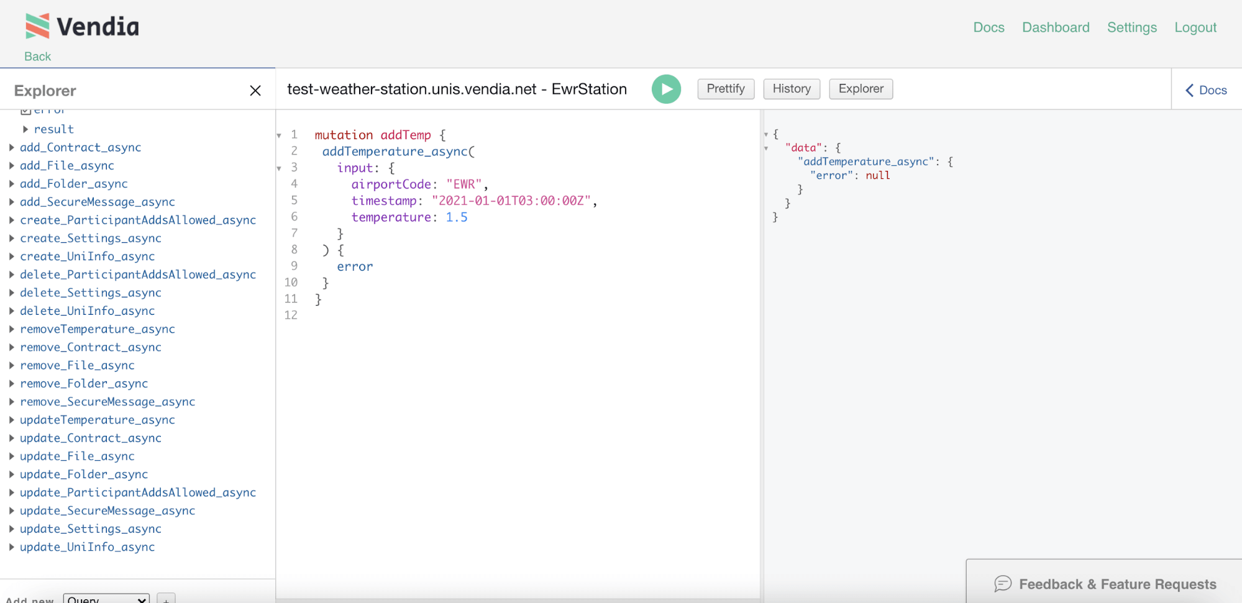Screen dimensions: 1242x603
Task: Expand update_ParticipantAddsAllowed_async mutation
Action: (12, 492)
